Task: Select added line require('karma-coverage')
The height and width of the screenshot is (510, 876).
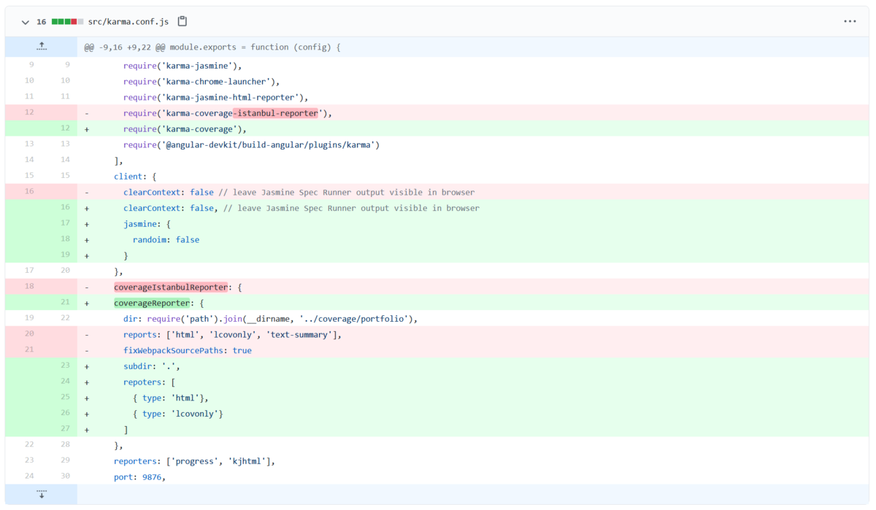Action: pos(473,129)
